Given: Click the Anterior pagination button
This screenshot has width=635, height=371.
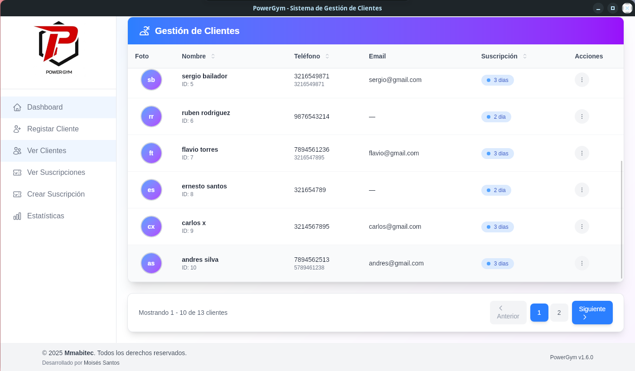Looking at the screenshot, I should tap(508, 313).
